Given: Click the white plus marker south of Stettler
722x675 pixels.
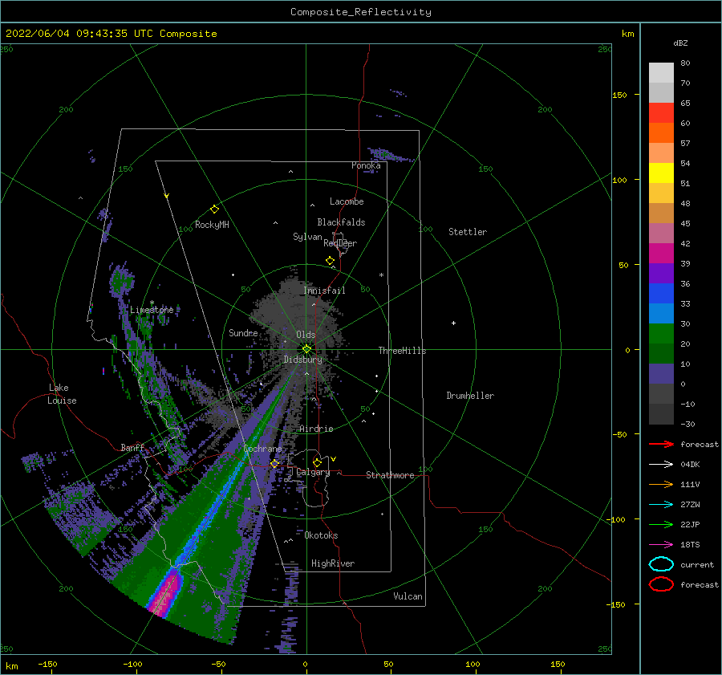Looking at the screenshot, I should point(453,323).
